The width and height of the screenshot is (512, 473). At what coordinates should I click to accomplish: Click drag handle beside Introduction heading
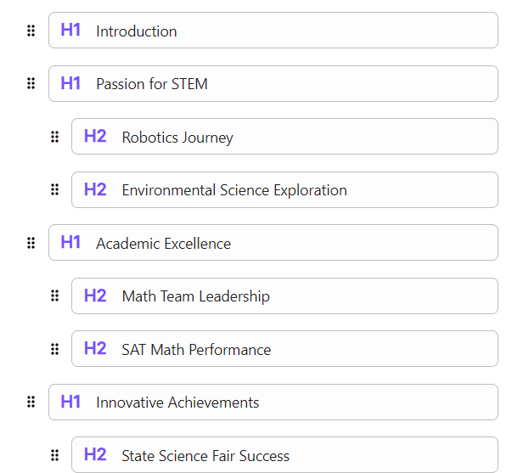[31, 31]
